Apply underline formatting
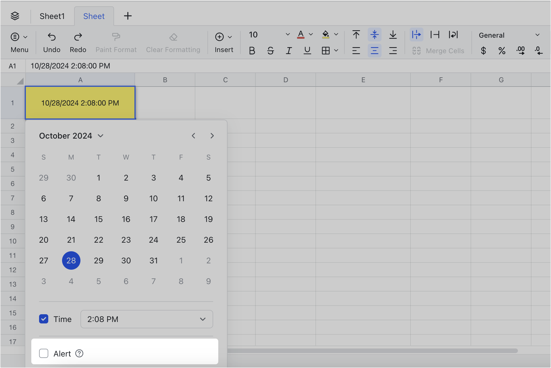The width and height of the screenshot is (551, 368). [x=307, y=51]
